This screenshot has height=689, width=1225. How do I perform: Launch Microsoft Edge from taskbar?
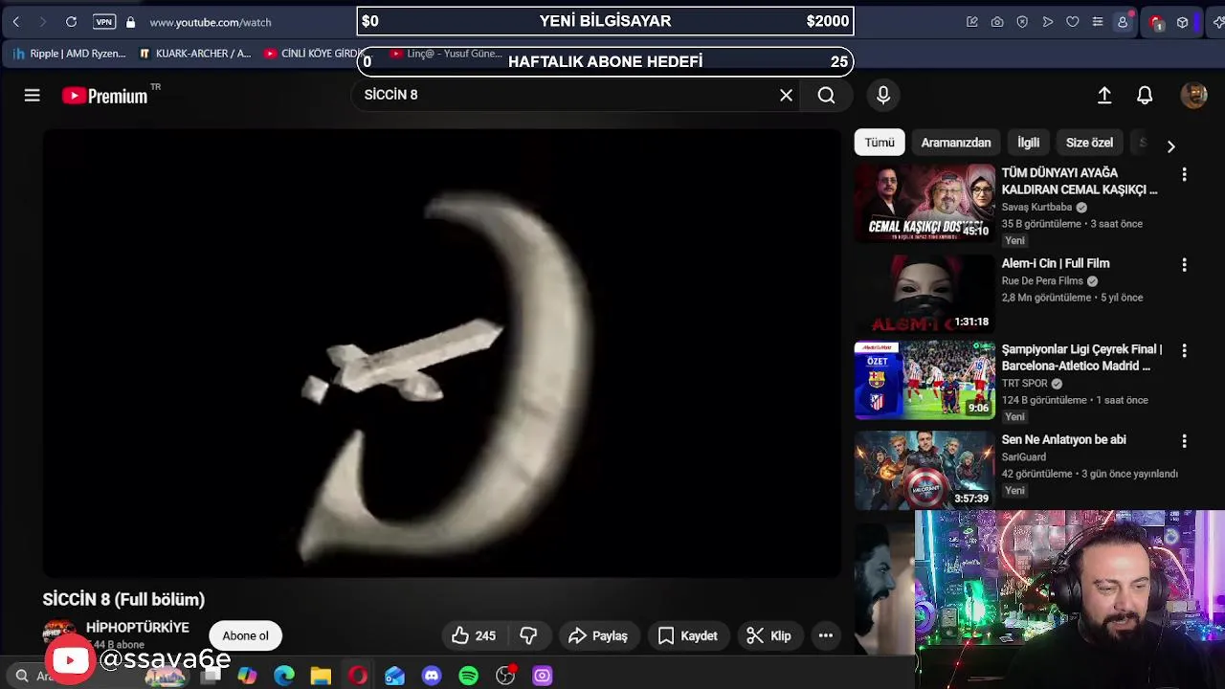pyautogui.click(x=284, y=676)
